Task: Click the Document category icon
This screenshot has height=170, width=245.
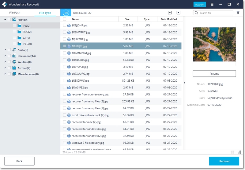Action: coord(14,56)
